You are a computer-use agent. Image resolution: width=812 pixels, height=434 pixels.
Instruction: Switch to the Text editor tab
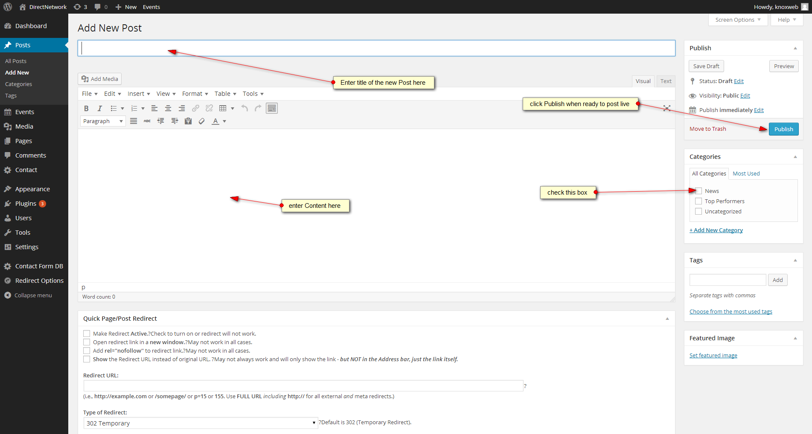[x=666, y=81]
